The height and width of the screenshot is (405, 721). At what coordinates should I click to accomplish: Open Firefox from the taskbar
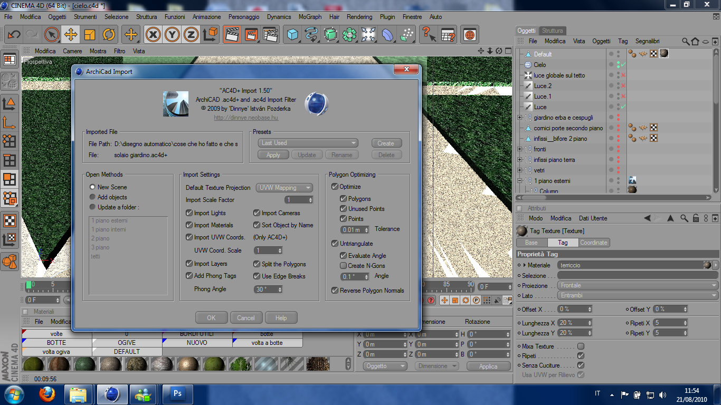point(47,393)
